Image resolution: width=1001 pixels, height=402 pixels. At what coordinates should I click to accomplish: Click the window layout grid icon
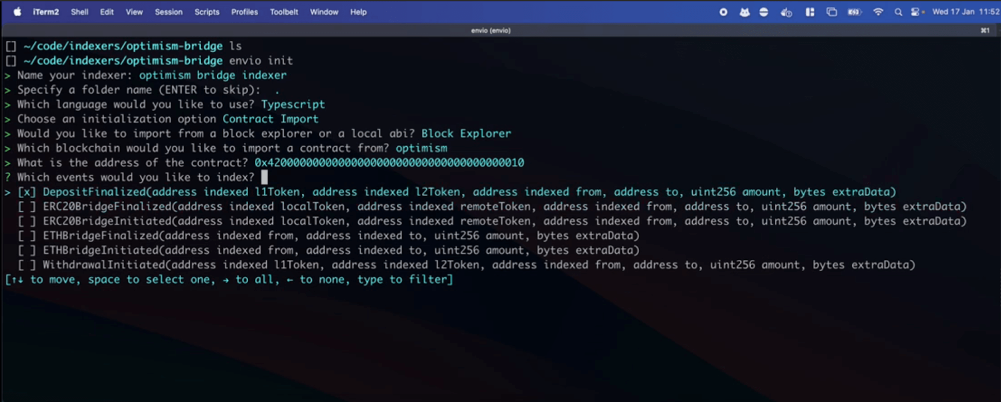click(810, 12)
